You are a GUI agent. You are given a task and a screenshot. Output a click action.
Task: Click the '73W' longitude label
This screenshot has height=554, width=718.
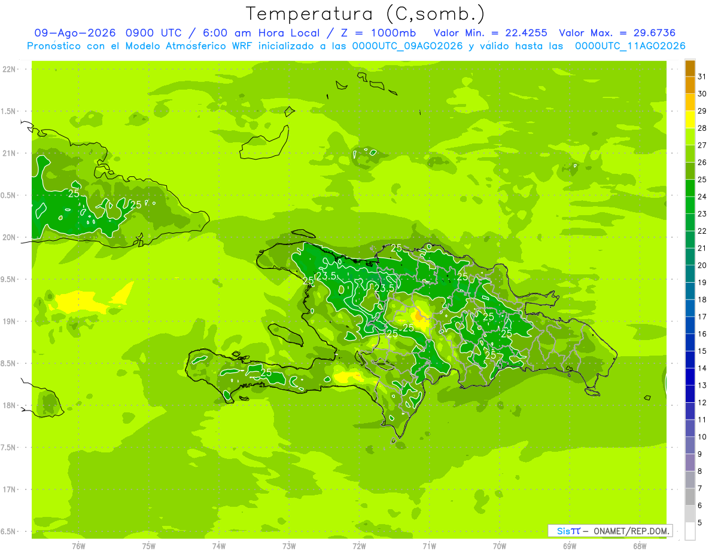pyautogui.click(x=289, y=546)
